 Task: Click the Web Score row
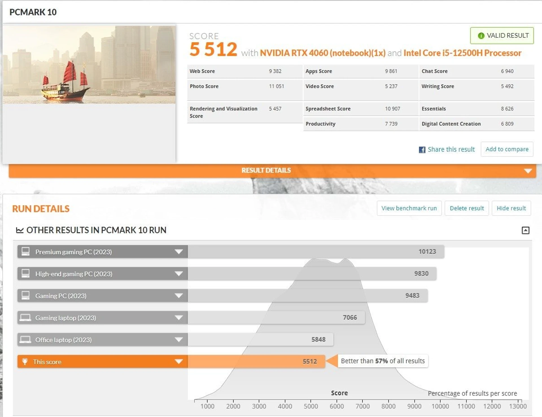(245, 71)
